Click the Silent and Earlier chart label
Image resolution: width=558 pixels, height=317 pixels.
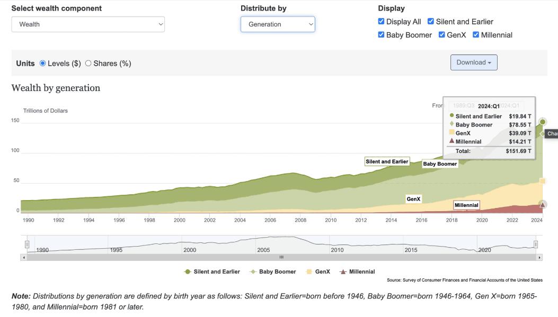click(387, 161)
